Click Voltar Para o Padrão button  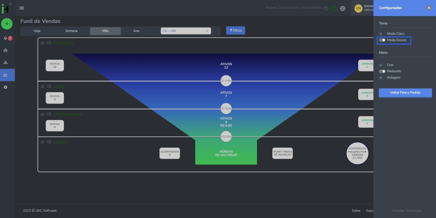click(405, 93)
